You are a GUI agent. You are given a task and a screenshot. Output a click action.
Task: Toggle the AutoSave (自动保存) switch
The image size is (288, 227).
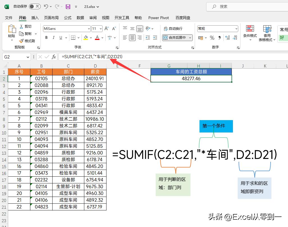coord(35,6)
